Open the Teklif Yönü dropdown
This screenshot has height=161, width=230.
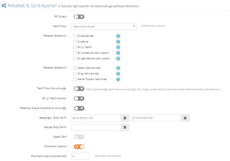click(104, 27)
